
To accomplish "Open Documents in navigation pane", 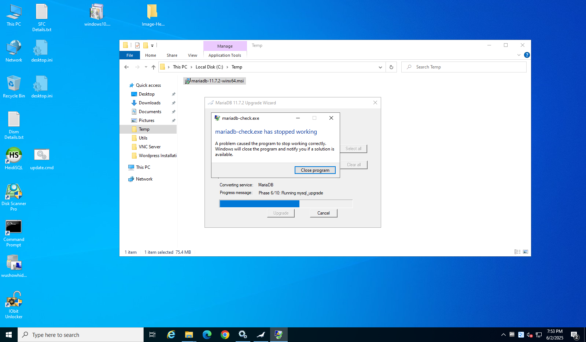I will coord(150,112).
